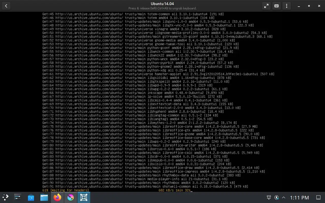
Task: Click the Get:87 libreoffice-impress line
Action: 154,172
